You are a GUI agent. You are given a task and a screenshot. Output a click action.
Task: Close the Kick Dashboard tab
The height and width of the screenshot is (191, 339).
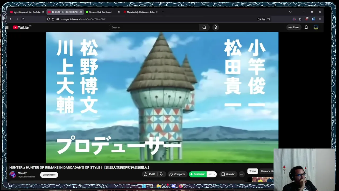pos(119,12)
